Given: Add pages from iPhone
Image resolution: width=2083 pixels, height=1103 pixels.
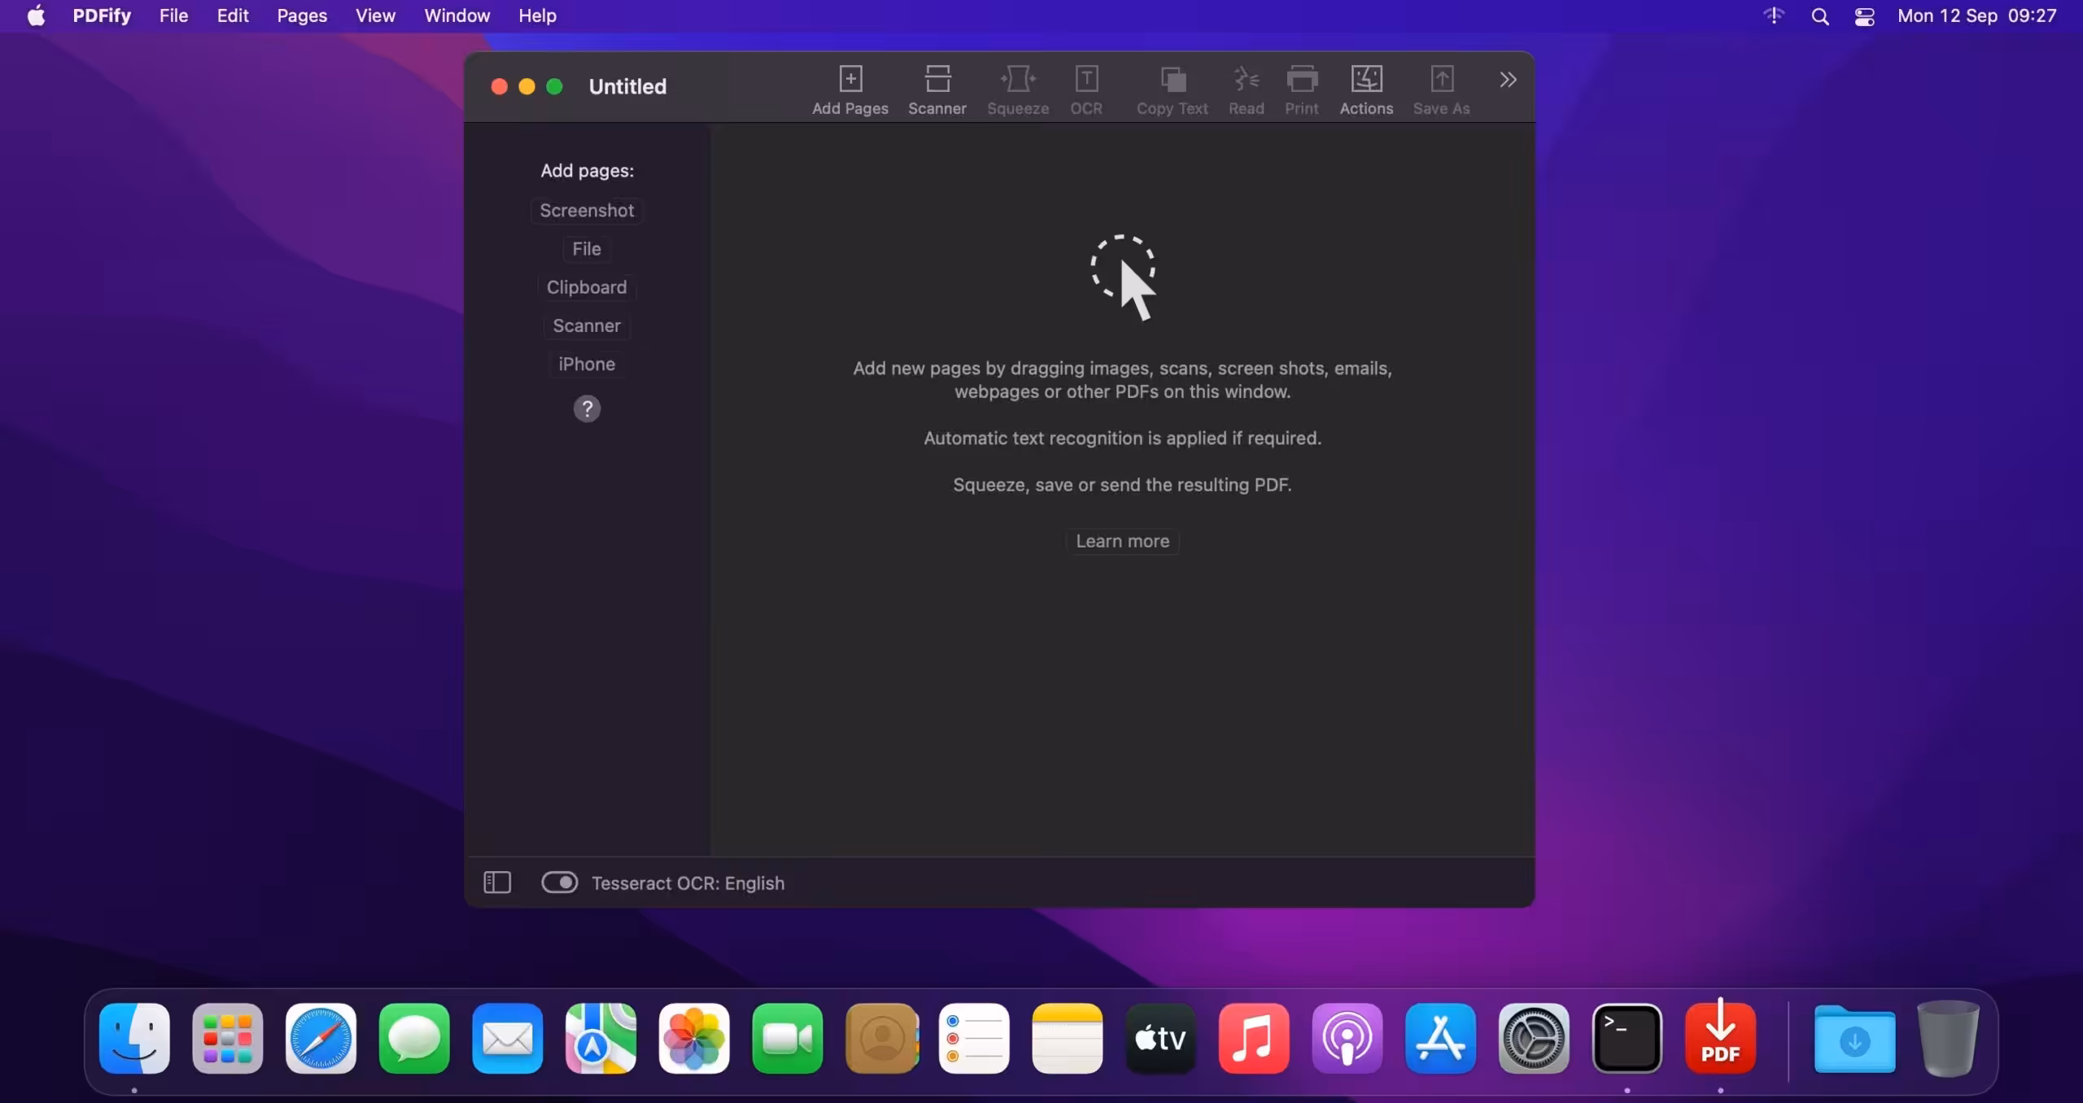Looking at the screenshot, I should pos(587,364).
